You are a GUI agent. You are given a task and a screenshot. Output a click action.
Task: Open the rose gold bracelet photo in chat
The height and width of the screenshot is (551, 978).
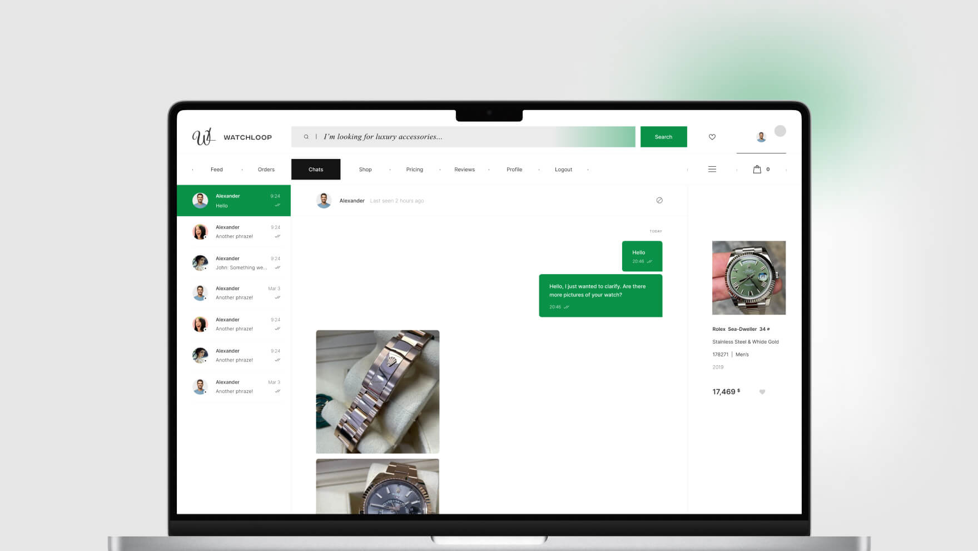[x=378, y=391]
